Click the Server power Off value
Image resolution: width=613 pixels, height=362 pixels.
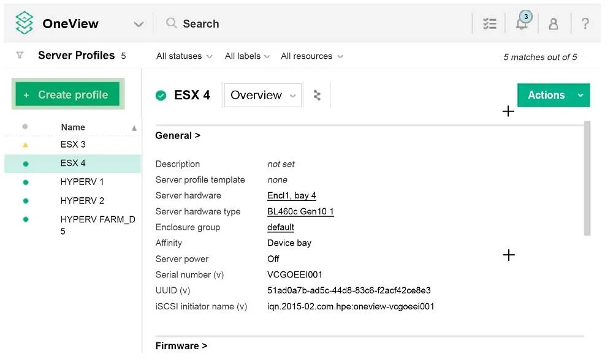pos(273,259)
